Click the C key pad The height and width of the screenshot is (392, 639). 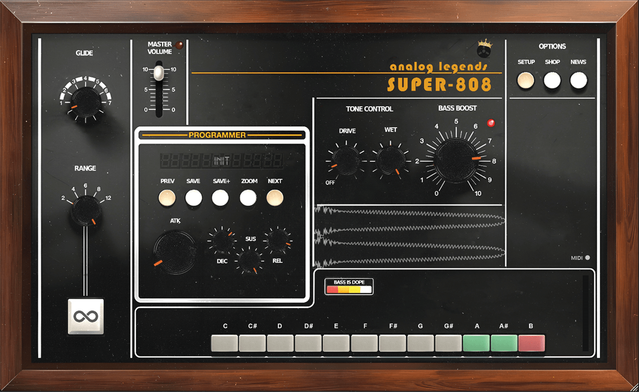click(225, 343)
